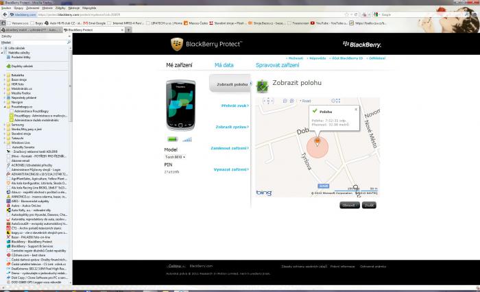Click the browser back arrow button

click(x=5, y=14)
